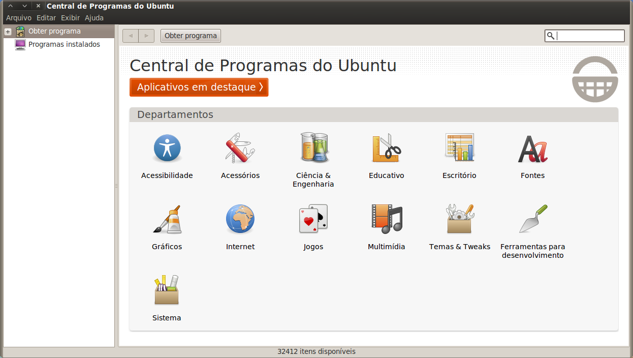This screenshot has width=633, height=358.
Task: Click the 32412 itens disponíveis status text
Action: click(317, 351)
